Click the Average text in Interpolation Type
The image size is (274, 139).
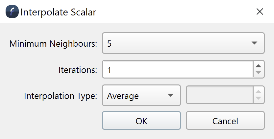click(x=123, y=96)
